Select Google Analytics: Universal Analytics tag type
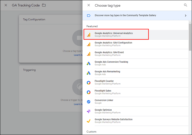The image size is (192, 135). click(x=136, y=35)
